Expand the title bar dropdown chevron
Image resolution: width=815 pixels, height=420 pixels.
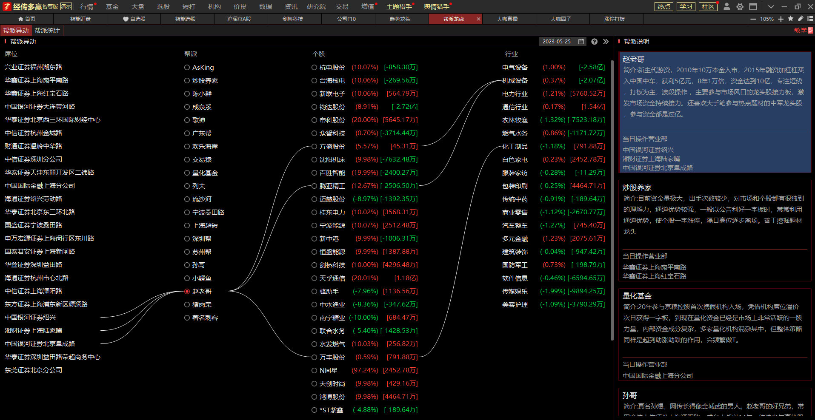pos(771,7)
